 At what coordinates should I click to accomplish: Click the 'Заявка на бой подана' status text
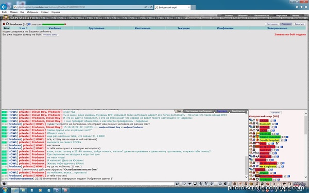click(x=290, y=34)
